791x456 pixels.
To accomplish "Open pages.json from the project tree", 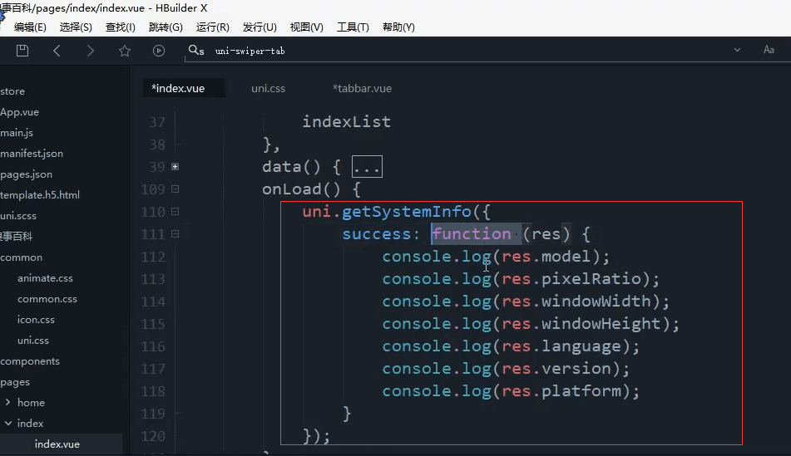I will (26, 174).
